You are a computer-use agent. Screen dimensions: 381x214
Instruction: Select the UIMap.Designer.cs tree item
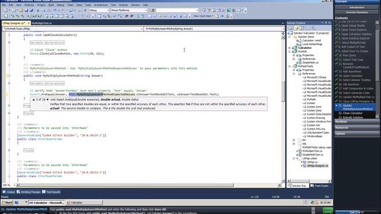point(317,166)
